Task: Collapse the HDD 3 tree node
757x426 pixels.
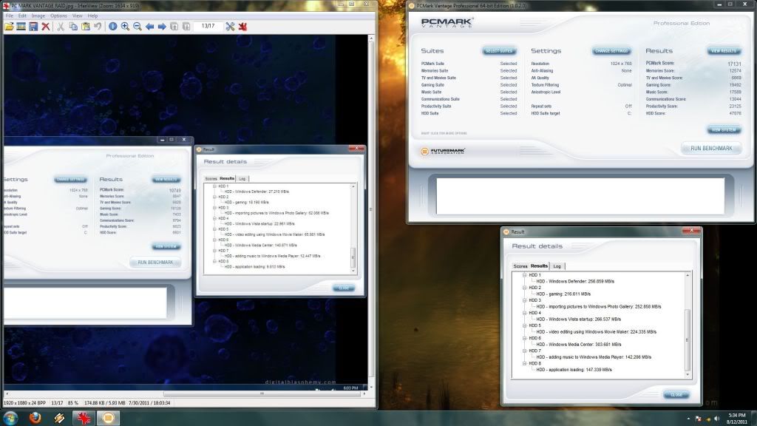Action: (524, 300)
